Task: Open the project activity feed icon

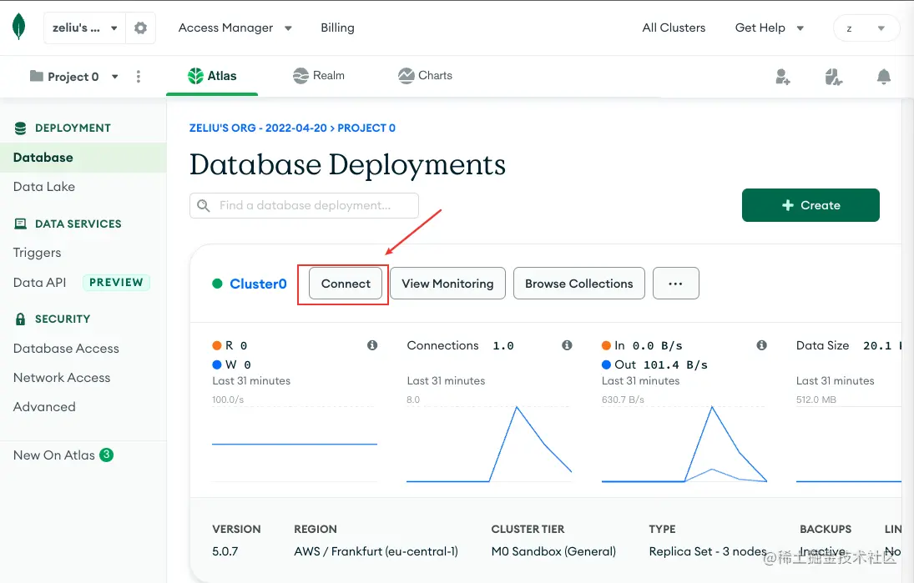Action: pyautogui.click(x=834, y=76)
